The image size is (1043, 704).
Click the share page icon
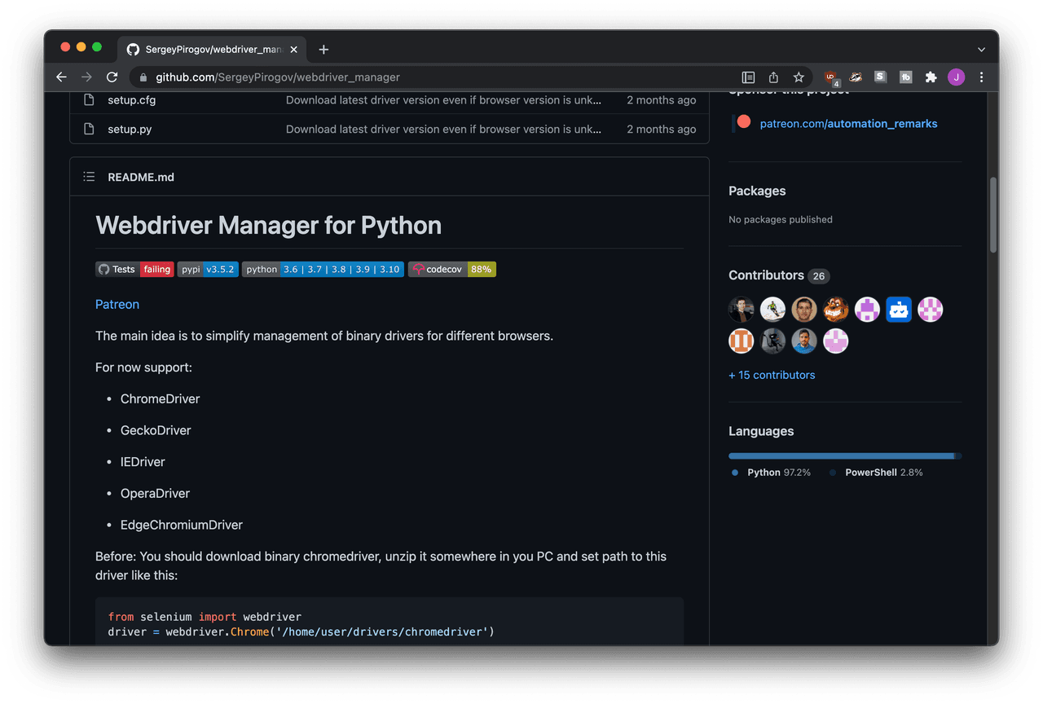(x=773, y=77)
